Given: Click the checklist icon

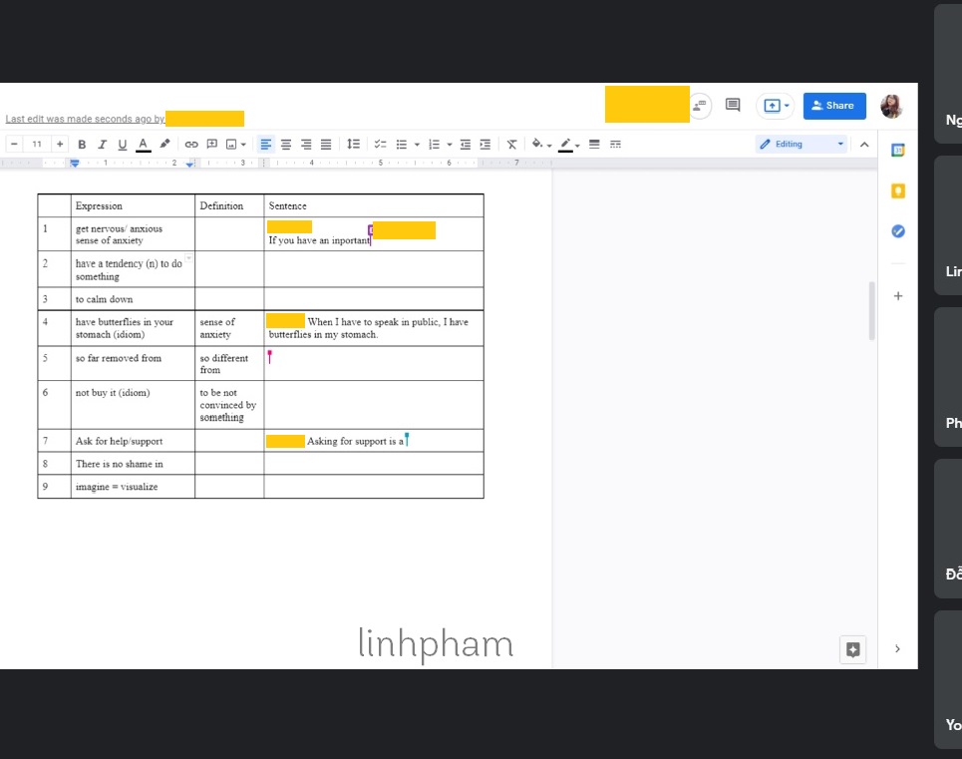Looking at the screenshot, I should 380,145.
